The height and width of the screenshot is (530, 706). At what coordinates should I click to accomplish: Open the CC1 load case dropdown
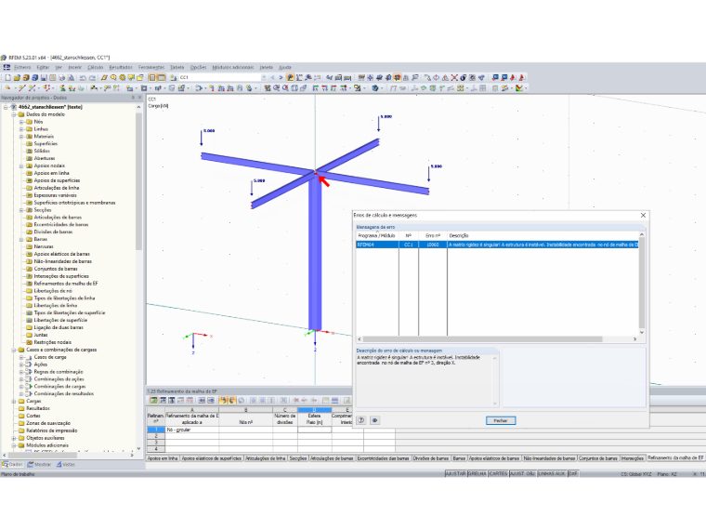pos(264,77)
